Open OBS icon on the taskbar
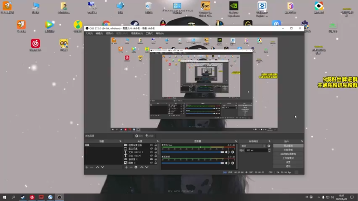 click(x=60, y=197)
